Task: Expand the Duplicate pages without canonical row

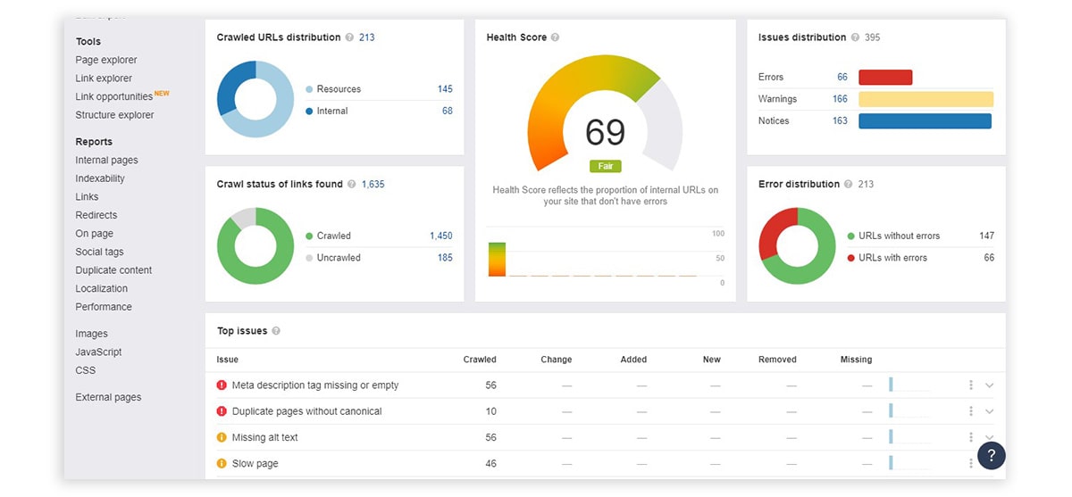Action: coord(989,411)
